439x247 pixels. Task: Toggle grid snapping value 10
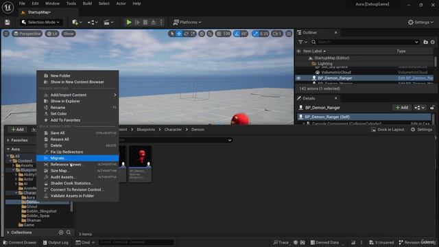pos(223,34)
